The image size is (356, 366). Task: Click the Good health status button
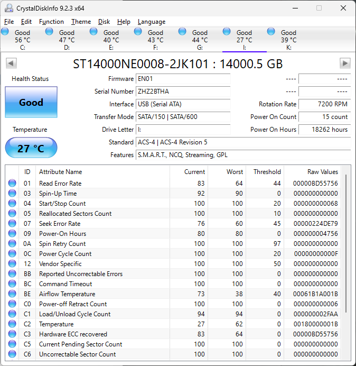pyautogui.click(x=31, y=102)
